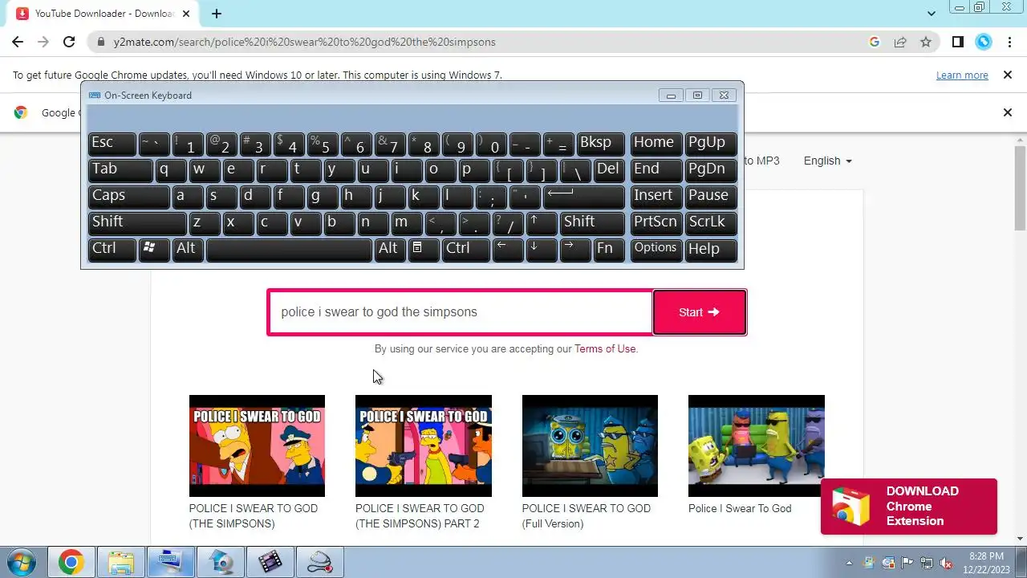The height and width of the screenshot is (578, 1027).
Task: Open the 'Police I Swear To God' SpongeBob couch thumbnail
Action: point(757,446)
